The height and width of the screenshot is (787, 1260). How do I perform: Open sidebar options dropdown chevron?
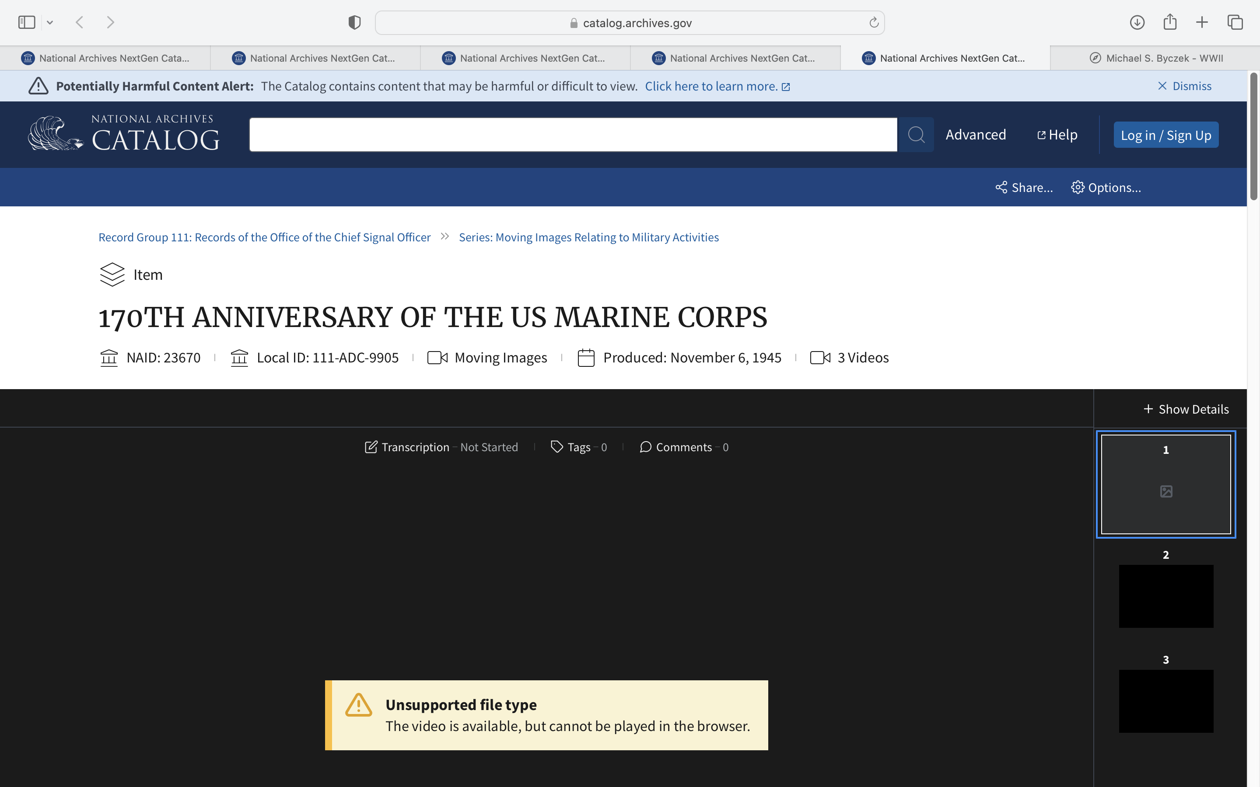tap(50, 22)
